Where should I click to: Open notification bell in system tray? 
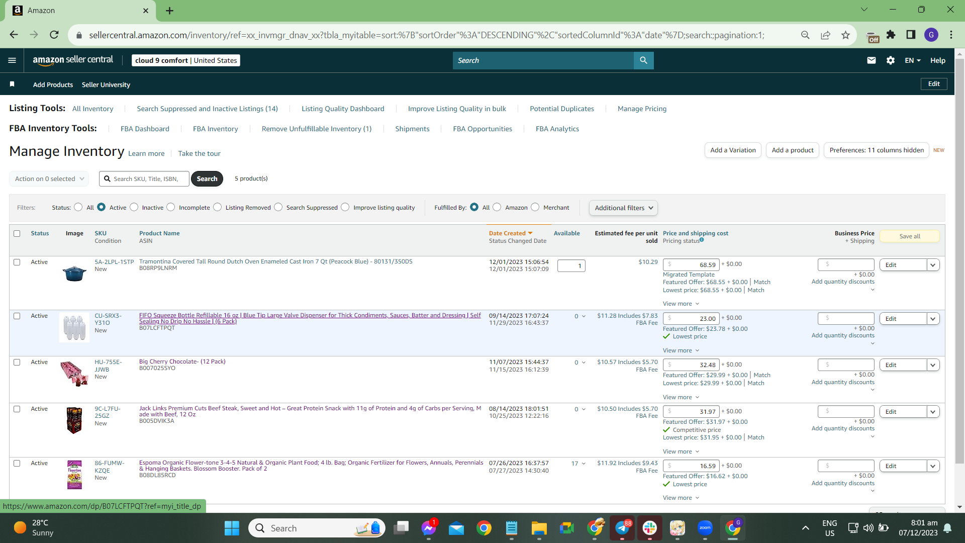click(947, 528)
